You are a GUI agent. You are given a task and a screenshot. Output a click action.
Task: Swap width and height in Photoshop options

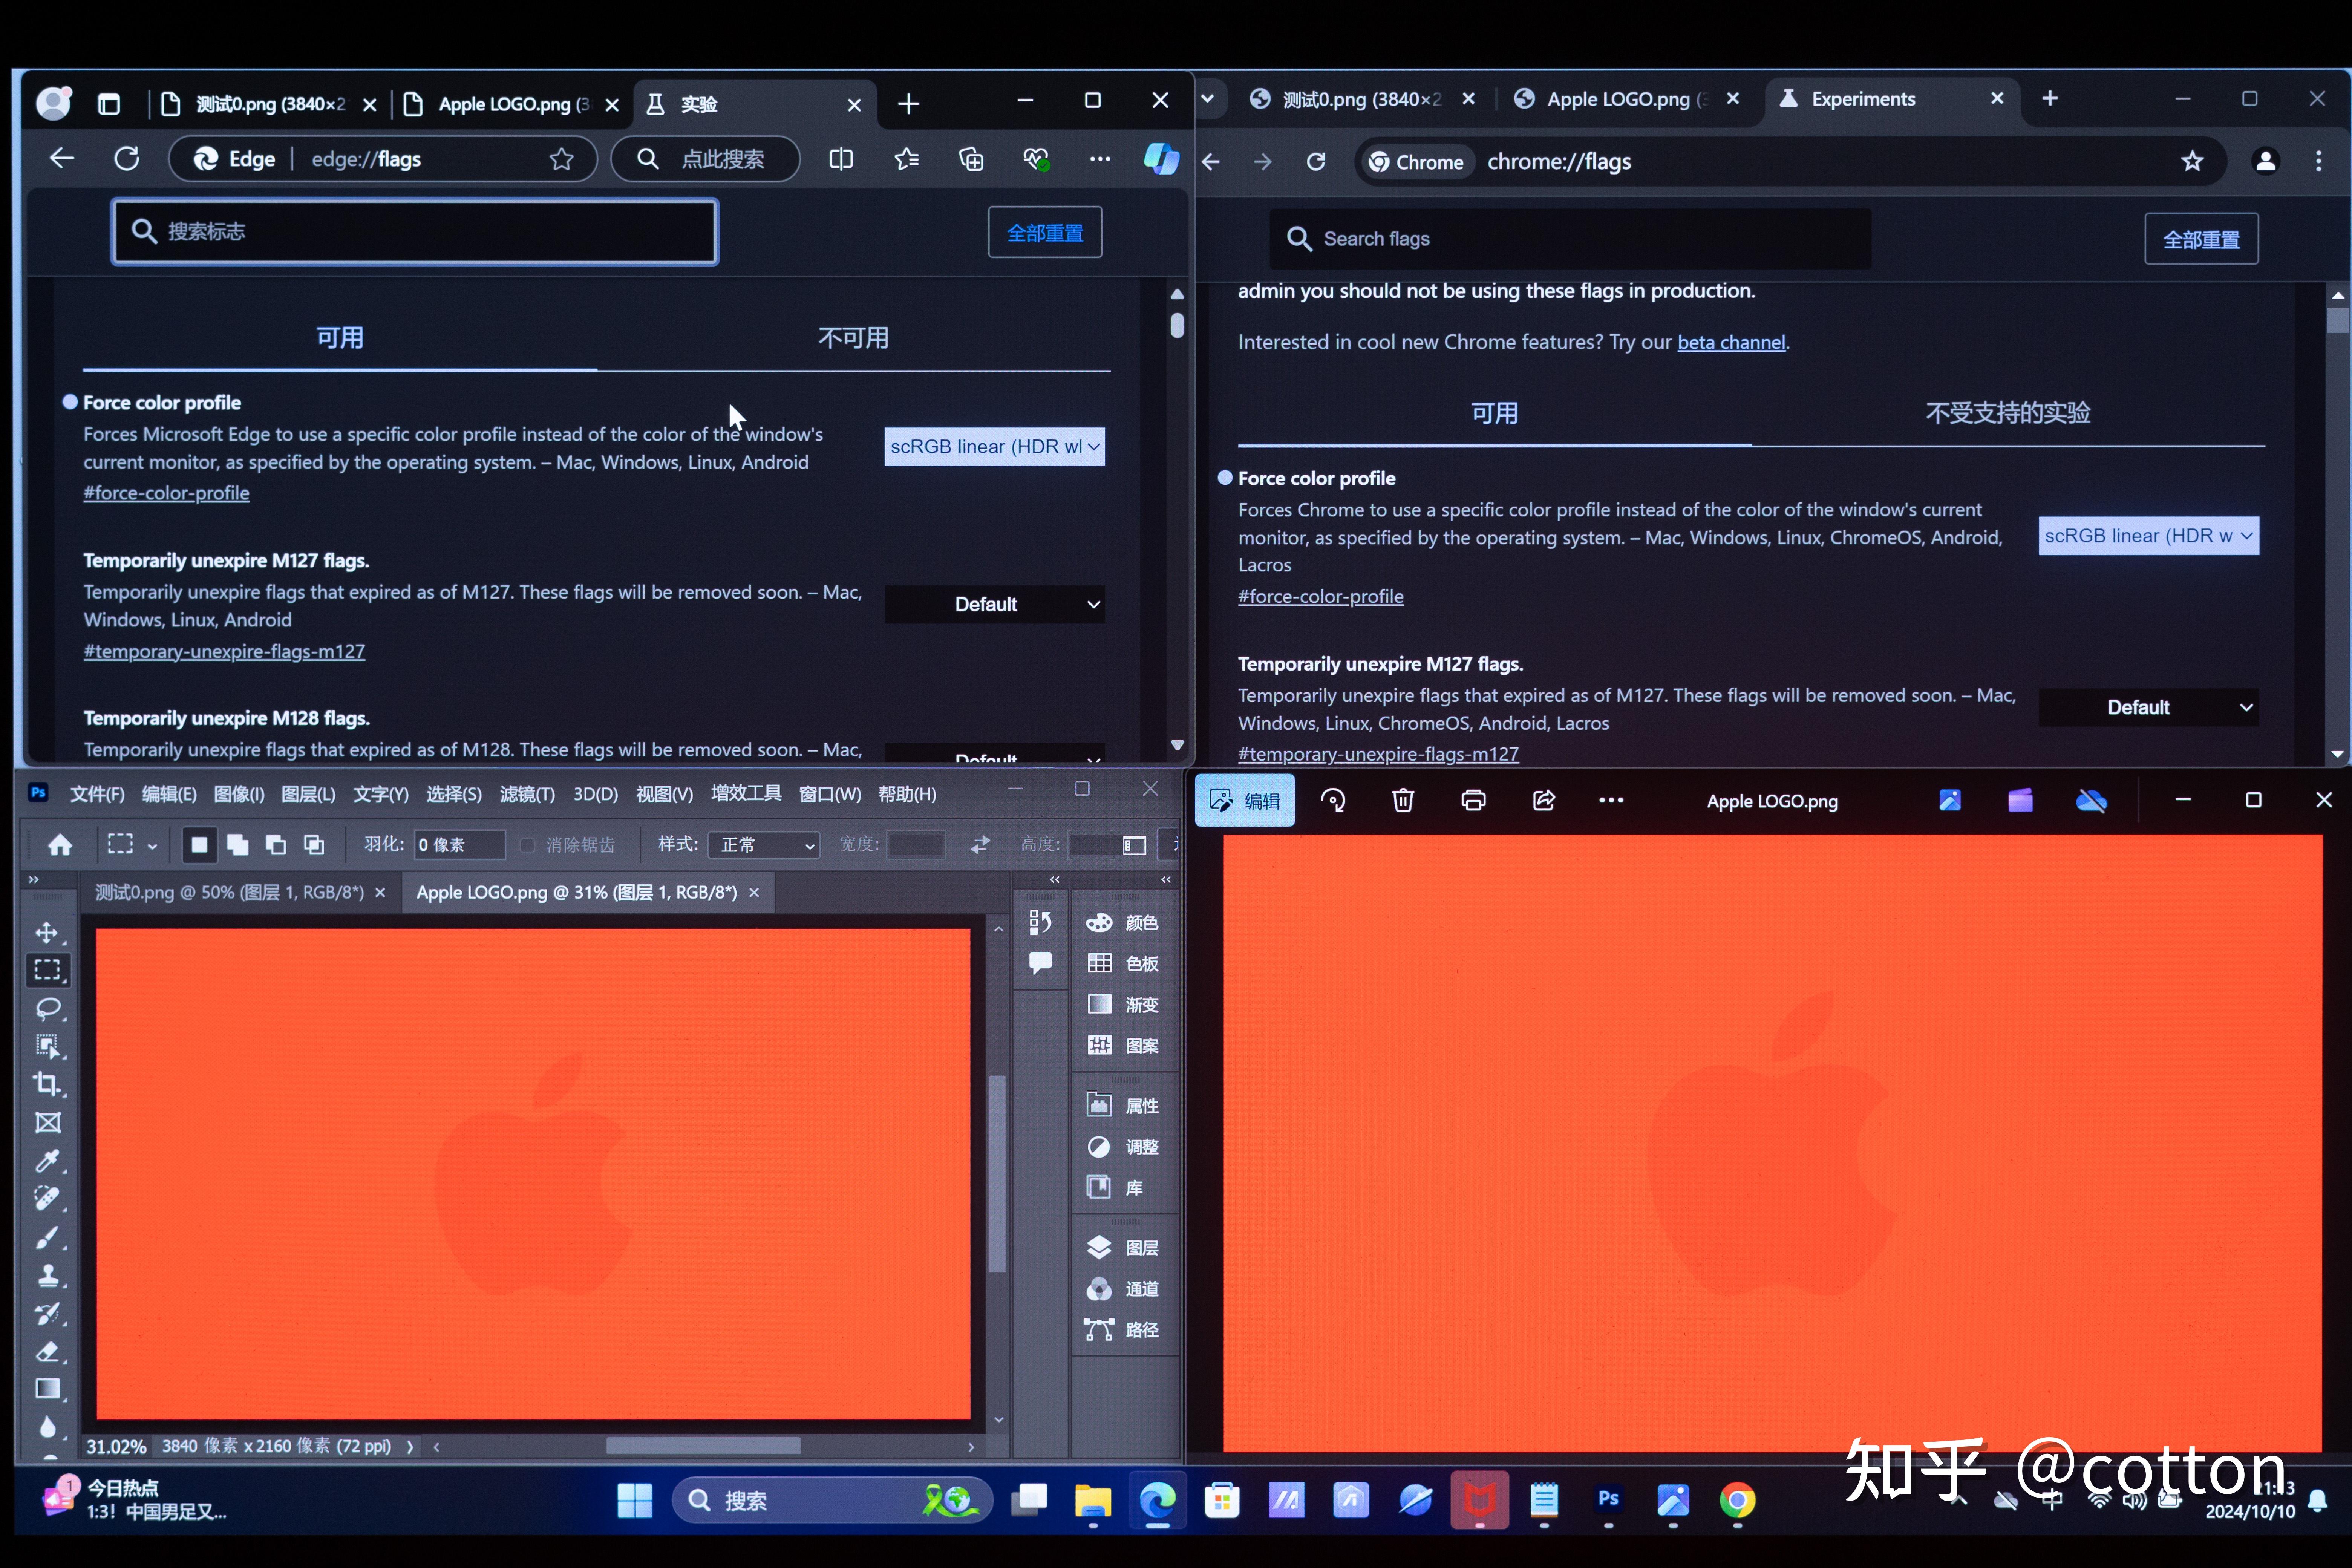[980, 845]
